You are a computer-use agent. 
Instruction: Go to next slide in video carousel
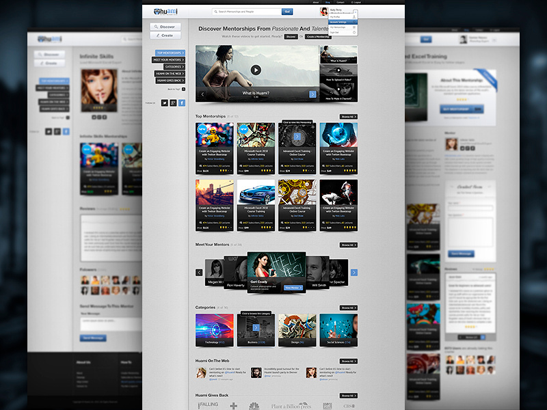312,94
